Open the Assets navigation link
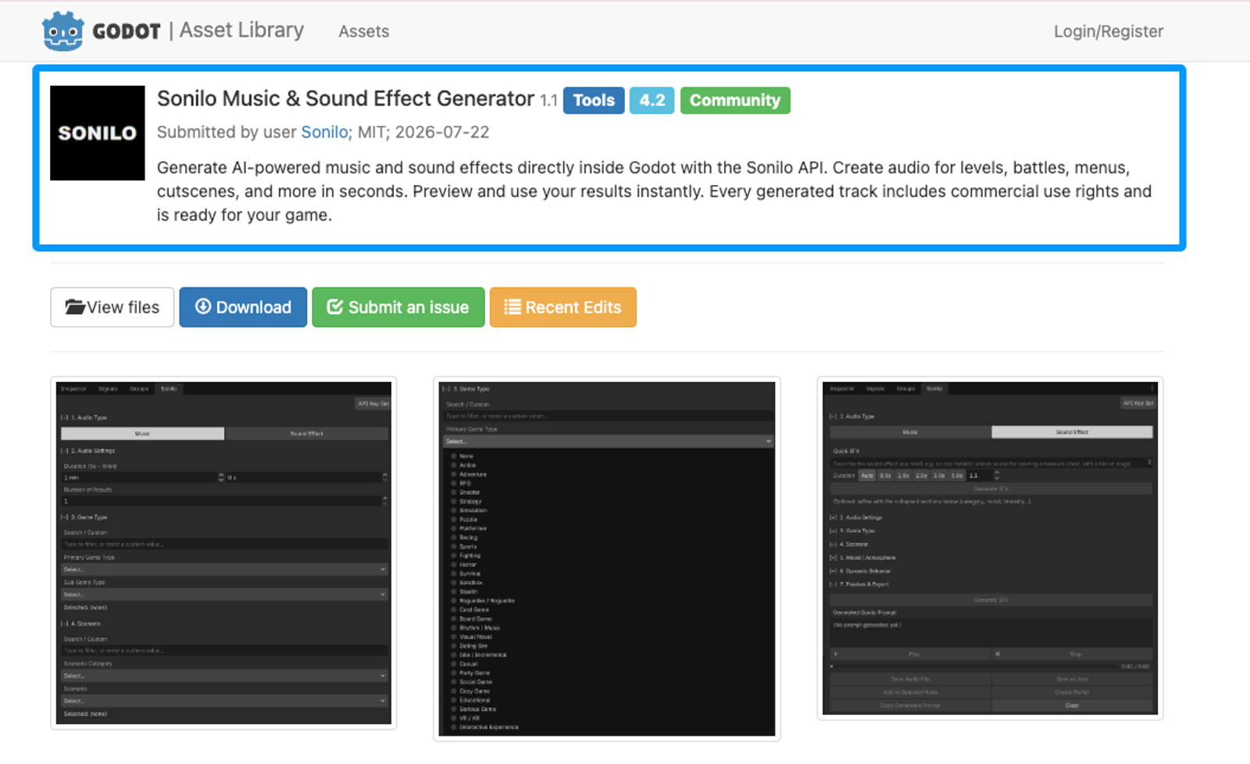This screenshot has width=1250, height=764. [363, 31]
